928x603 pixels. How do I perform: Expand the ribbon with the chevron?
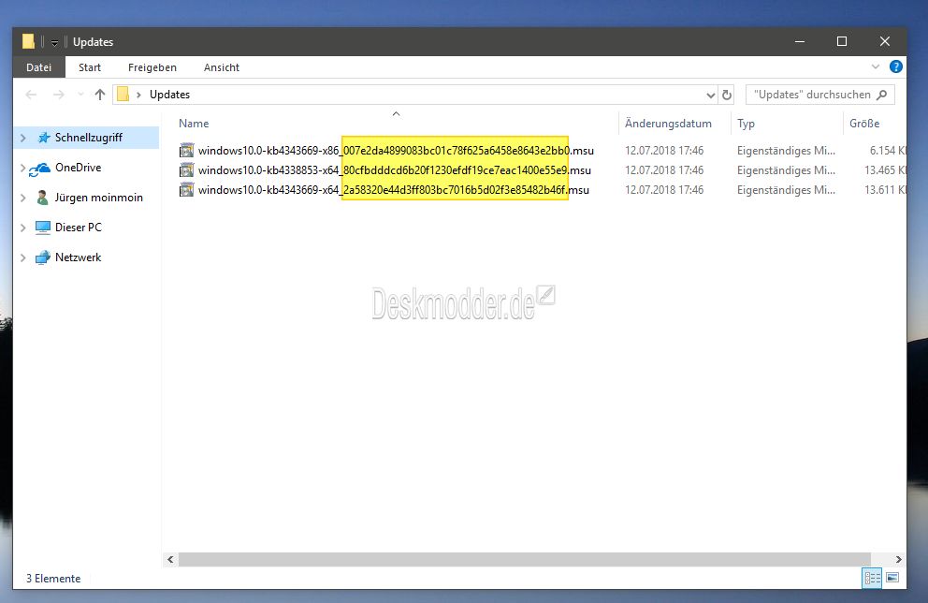tap(876, 66)
